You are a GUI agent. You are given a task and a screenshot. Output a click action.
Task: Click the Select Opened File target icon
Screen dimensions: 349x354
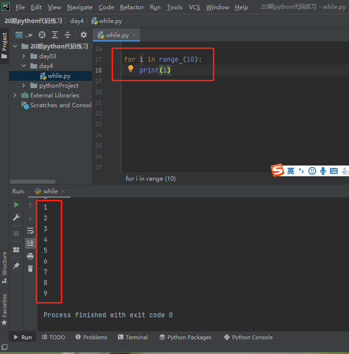point(42,35)
